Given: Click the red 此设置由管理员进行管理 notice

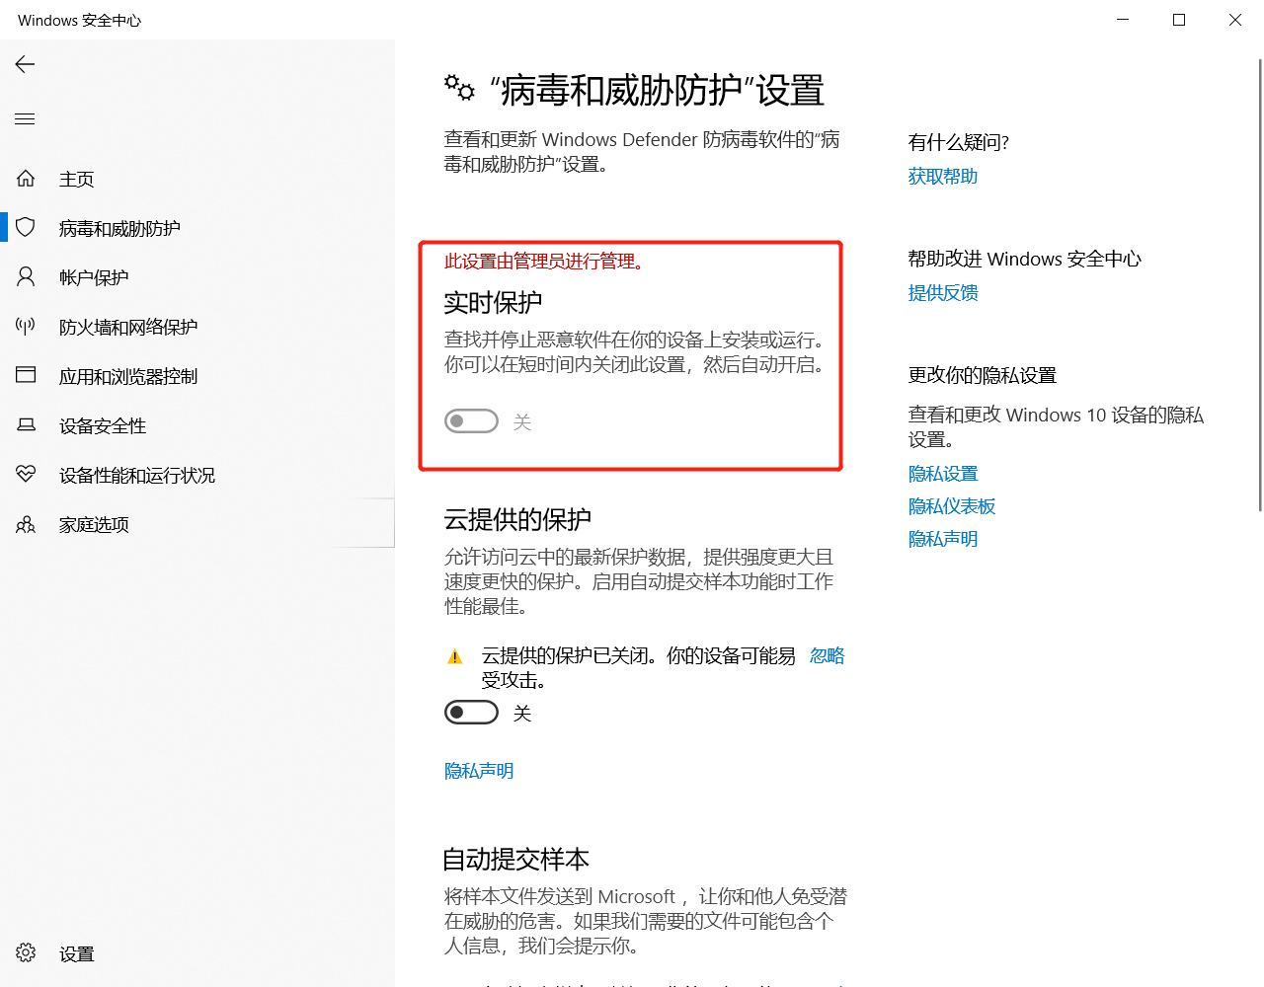Looking at the screenshot, I should coord(546,262).
